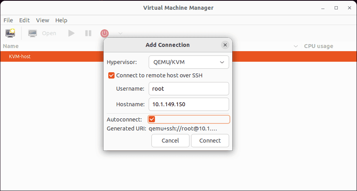Click the Pause virtual machine icon

pos(88,33)
